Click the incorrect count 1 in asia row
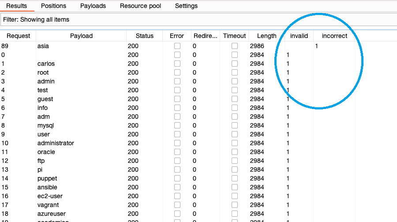Viewport: 397px width, 222px height. point(316,46)
